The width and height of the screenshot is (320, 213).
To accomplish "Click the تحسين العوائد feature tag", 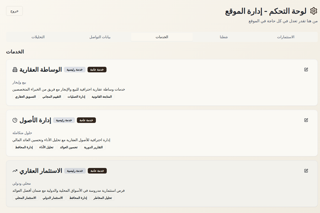I will click(69, 147).
